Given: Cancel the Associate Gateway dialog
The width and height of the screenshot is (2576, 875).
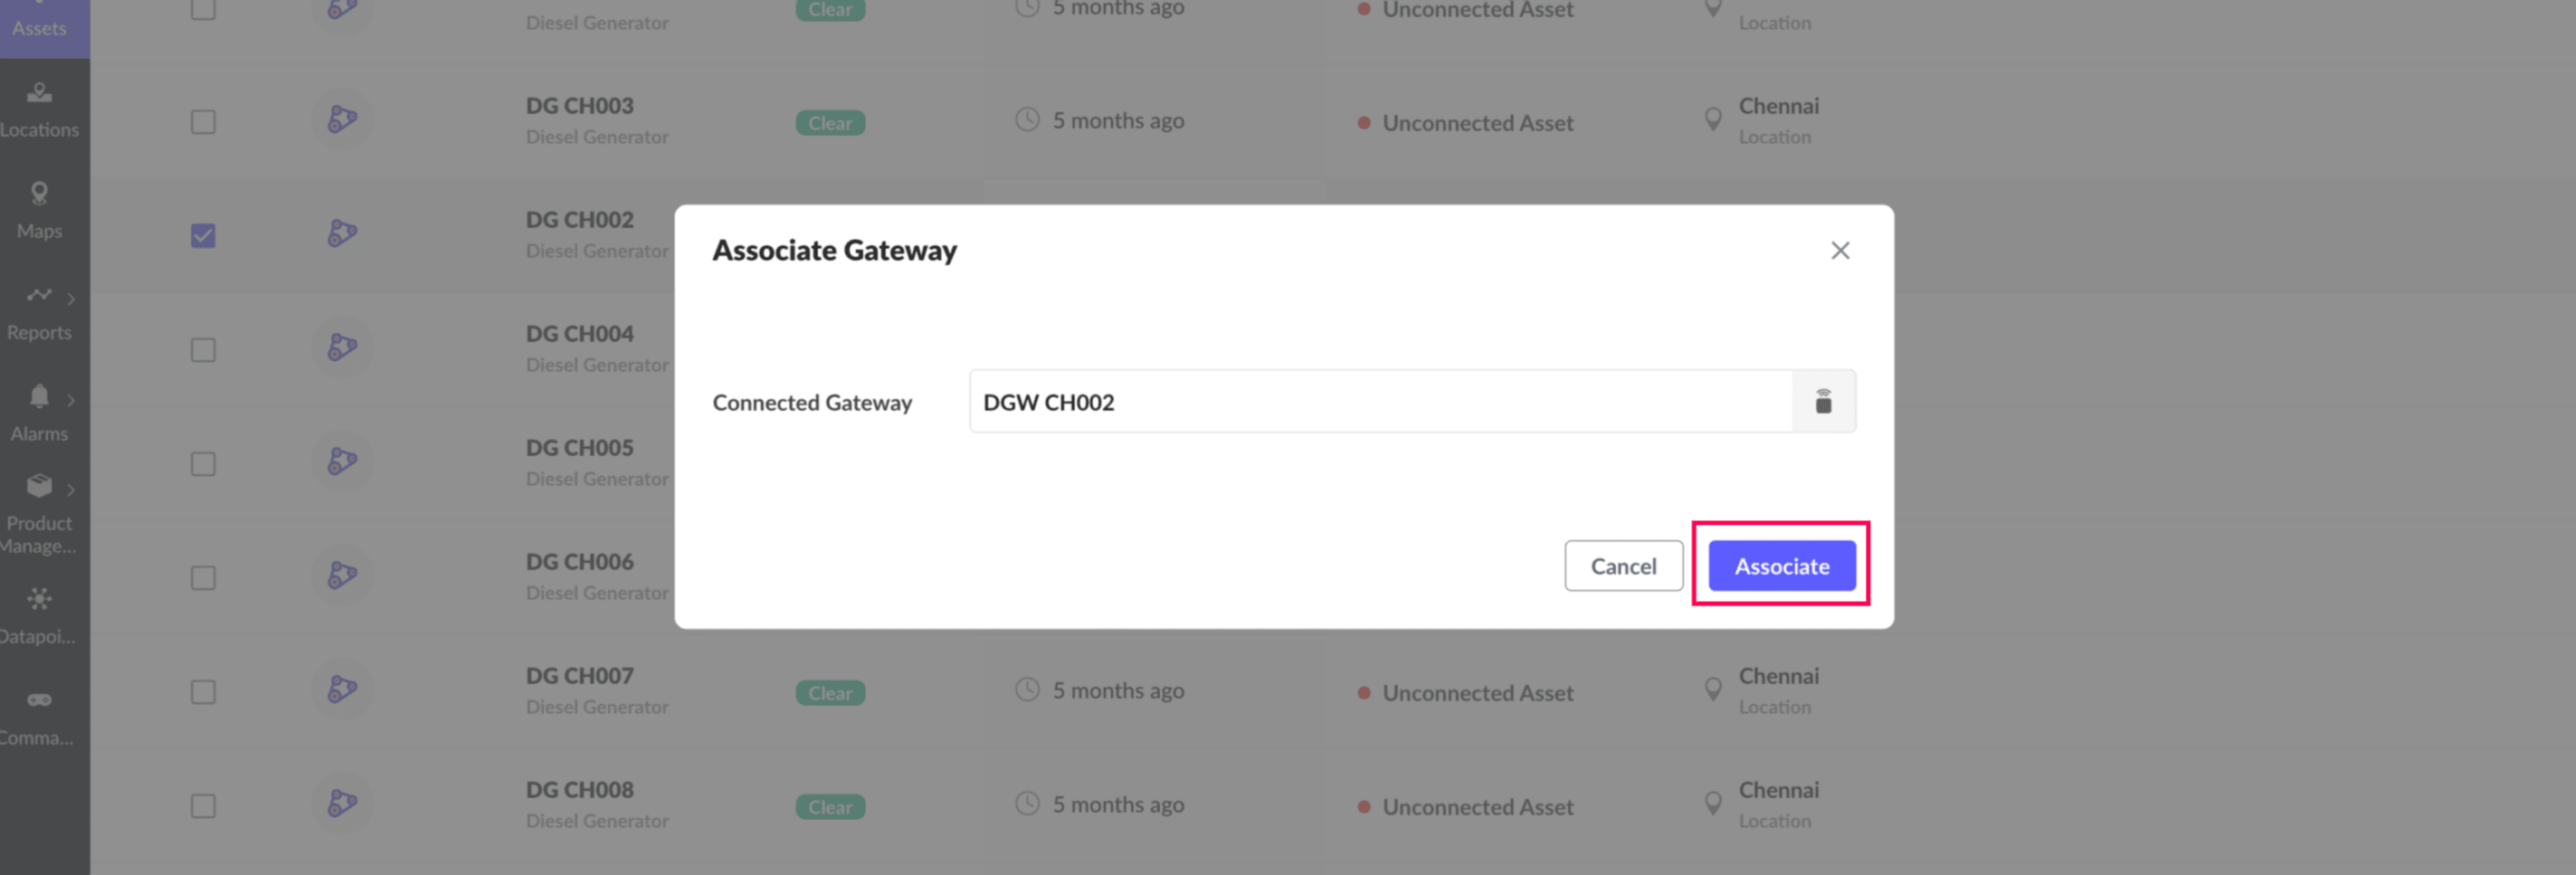Looking at the screenshot, I should 1622,566.
